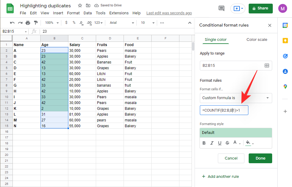Apply currency format with the dollar icon
The image size is (292, 187).
click(66, 23)
